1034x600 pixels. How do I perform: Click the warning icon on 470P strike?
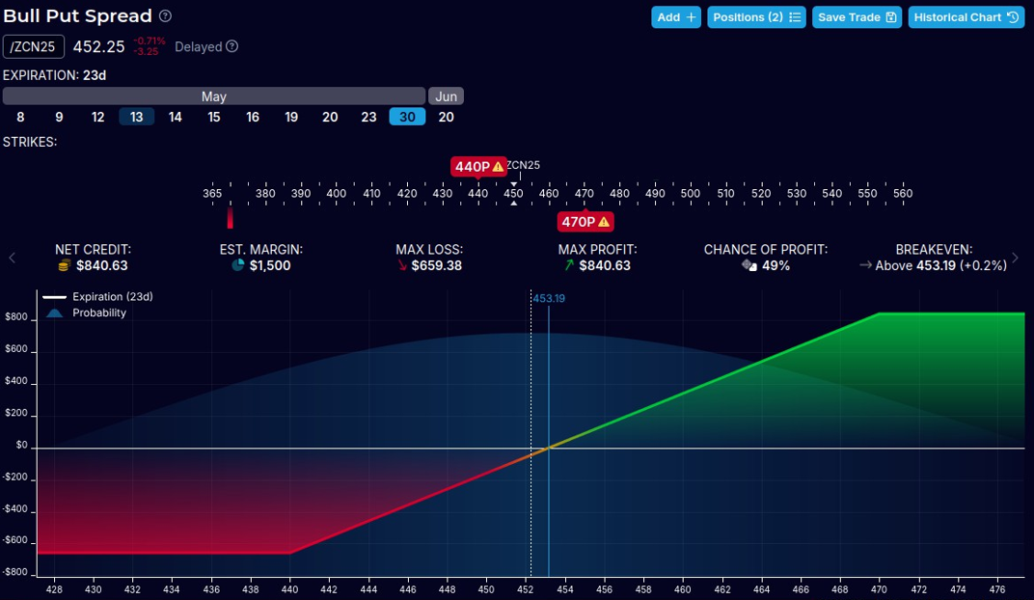click(x=604, y=222)
